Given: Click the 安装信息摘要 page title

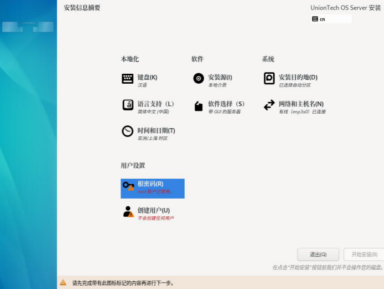Looking at the screenshot, I should (82, 8).
